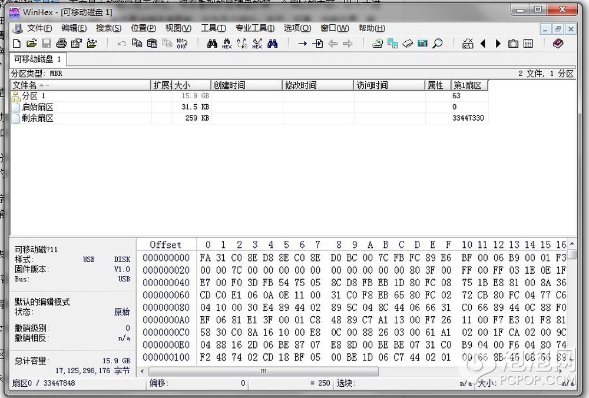Open the 视图(V) menu
The image size is (589, 398).
point(178,28)
